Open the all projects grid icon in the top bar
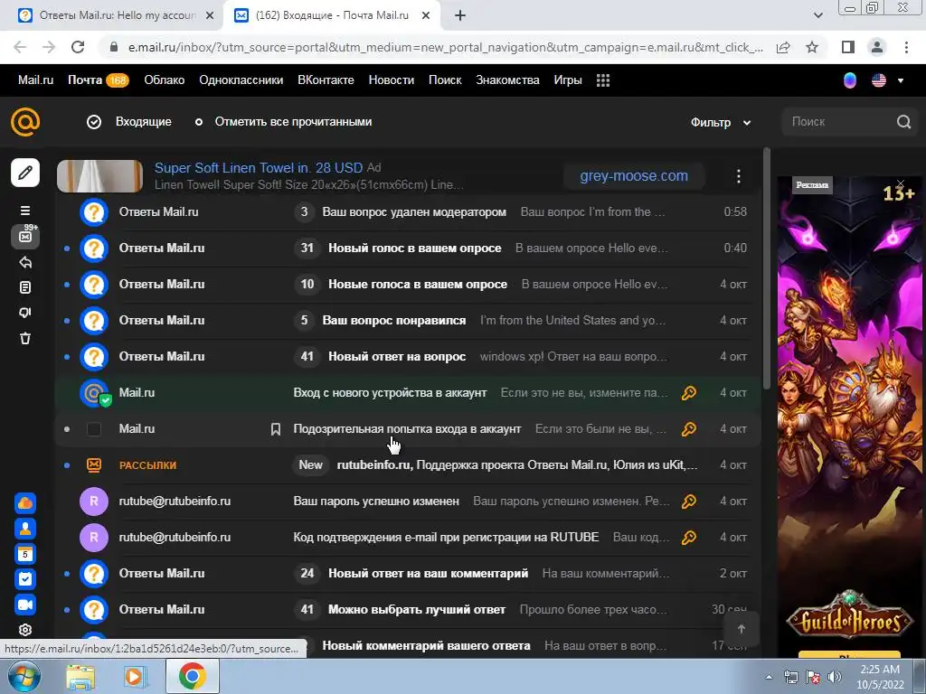Screen dimensions: 926x694 603,80
